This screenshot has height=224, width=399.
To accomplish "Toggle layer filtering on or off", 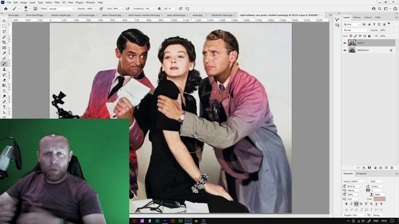I will pyautogui.click(x=389, y=24).
